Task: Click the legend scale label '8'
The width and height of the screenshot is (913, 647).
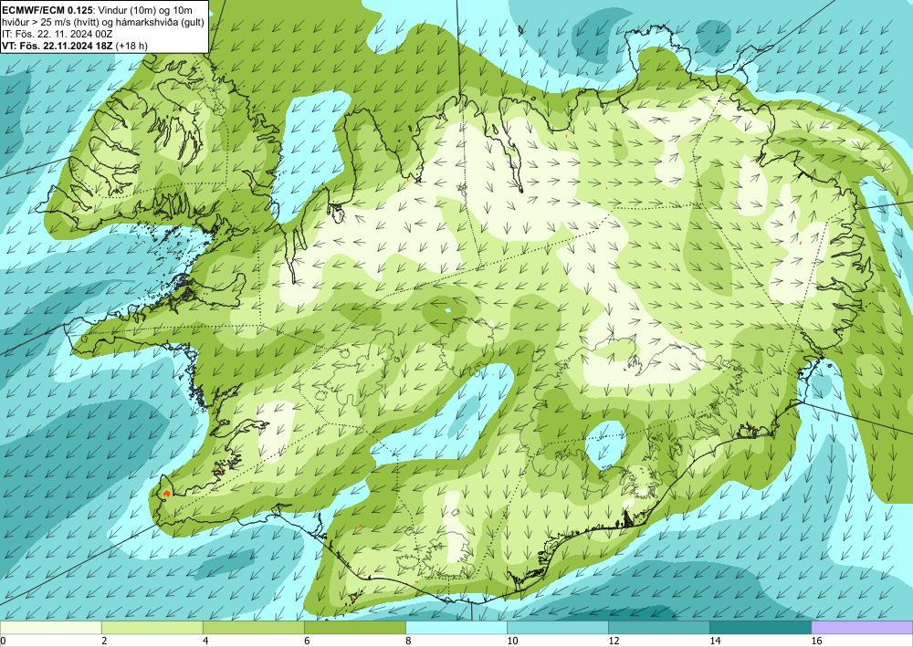Action: tap(409, 642)
